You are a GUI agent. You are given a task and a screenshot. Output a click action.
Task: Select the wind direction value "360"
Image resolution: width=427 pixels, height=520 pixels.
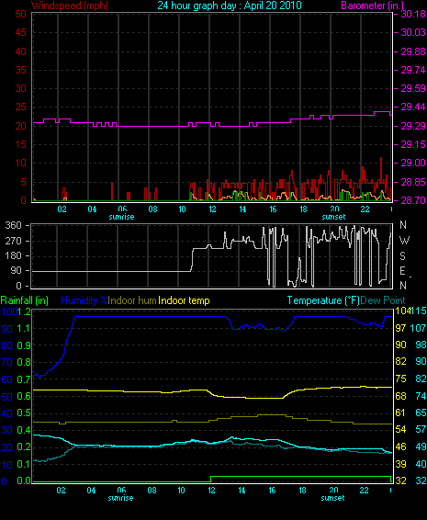13,225
